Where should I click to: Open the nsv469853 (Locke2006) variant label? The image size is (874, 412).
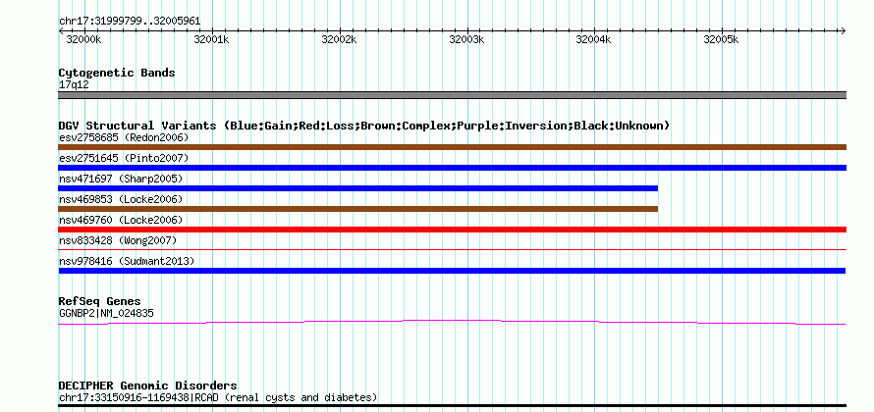pos(121,199)
